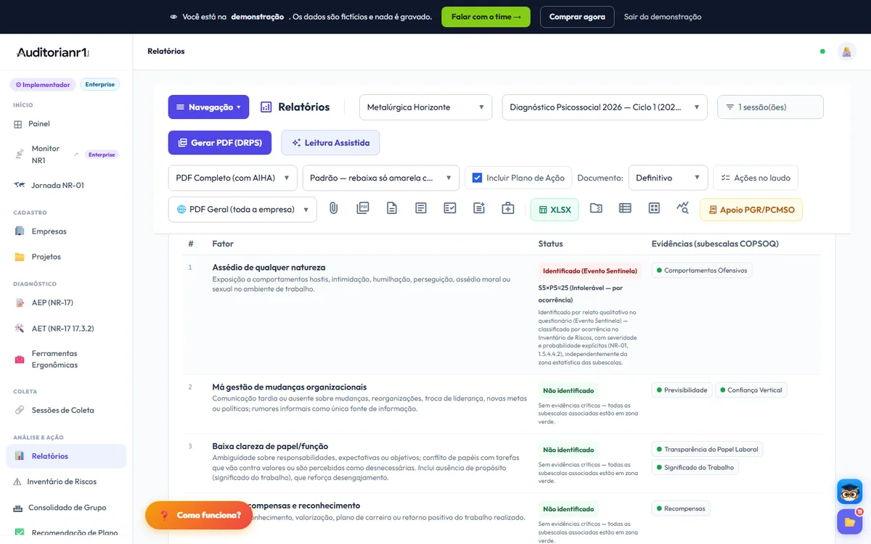Open the Definitivo document type dropdown
Image resolution: width=871 pixels, height=544 pixels.
coord(668,178)
